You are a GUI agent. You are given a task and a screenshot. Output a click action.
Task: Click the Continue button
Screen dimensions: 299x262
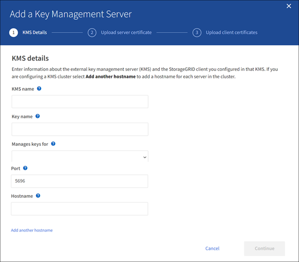(264, 248)
